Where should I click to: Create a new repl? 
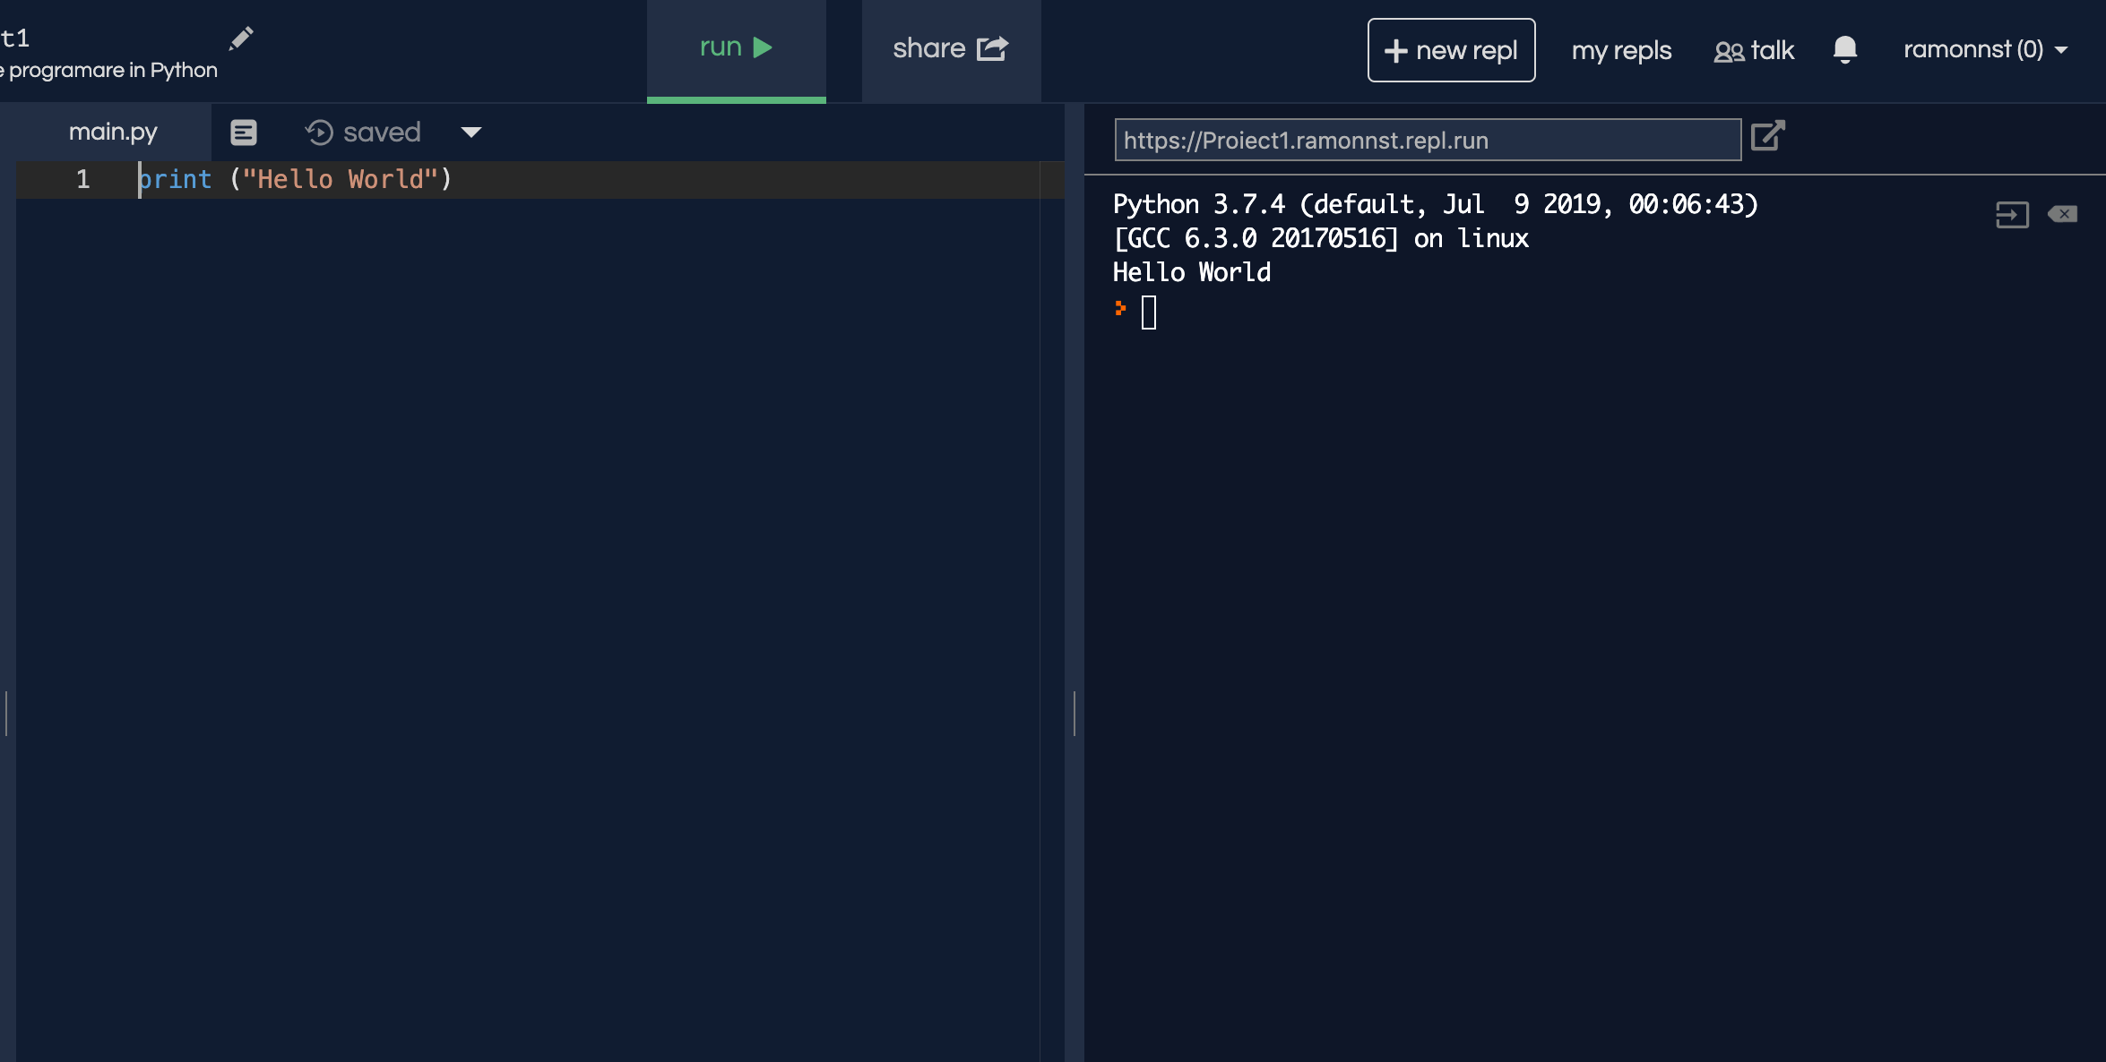(x=1451, y=50)
